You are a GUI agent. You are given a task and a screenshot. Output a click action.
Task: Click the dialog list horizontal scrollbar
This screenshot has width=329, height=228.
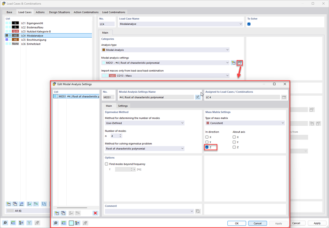pos(72,208)
